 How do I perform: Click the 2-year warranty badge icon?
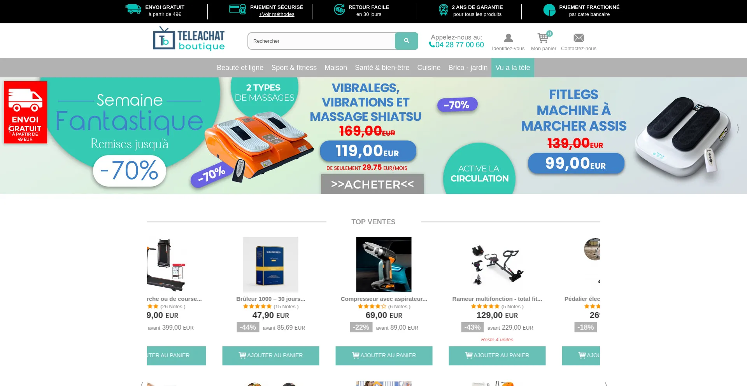pos(443,10)
